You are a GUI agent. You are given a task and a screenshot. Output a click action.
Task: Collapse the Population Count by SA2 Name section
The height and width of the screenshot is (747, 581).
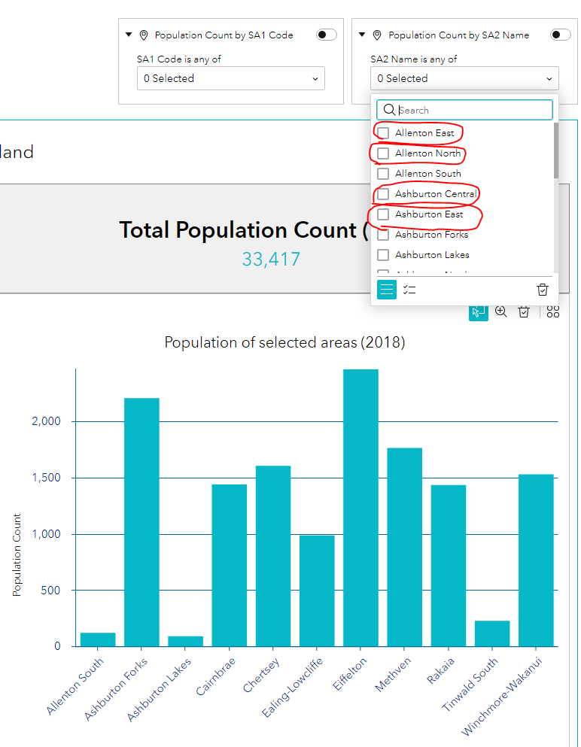point(362,35)
